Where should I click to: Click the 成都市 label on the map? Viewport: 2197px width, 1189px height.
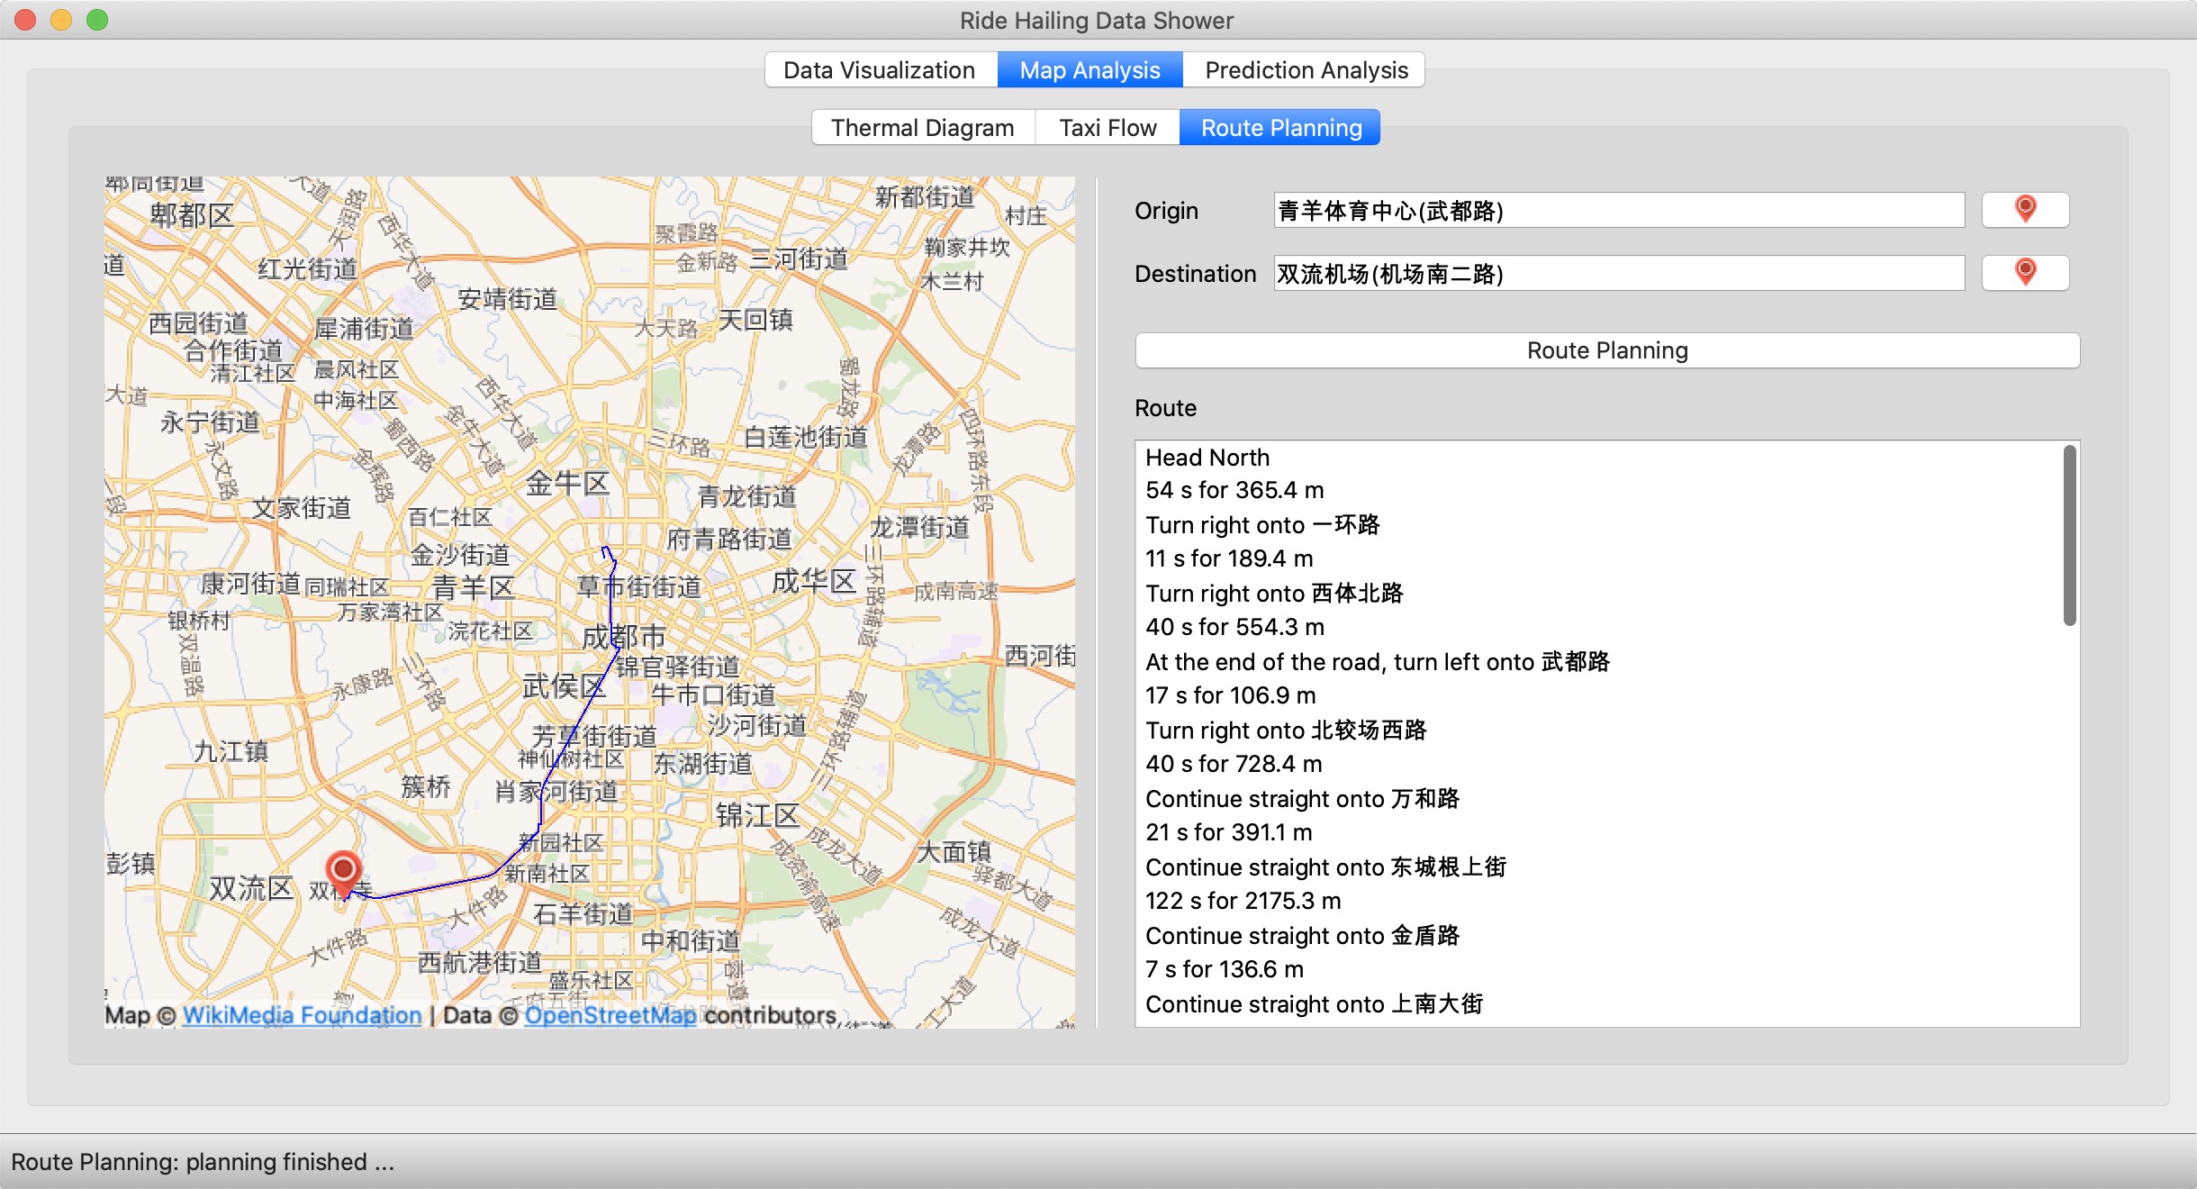coord(623,638)
